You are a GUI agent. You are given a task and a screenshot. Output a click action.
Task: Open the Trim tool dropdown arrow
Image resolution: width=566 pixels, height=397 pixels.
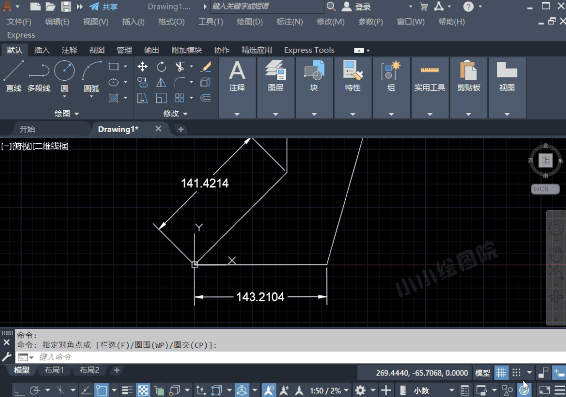[x=191, y=67]
